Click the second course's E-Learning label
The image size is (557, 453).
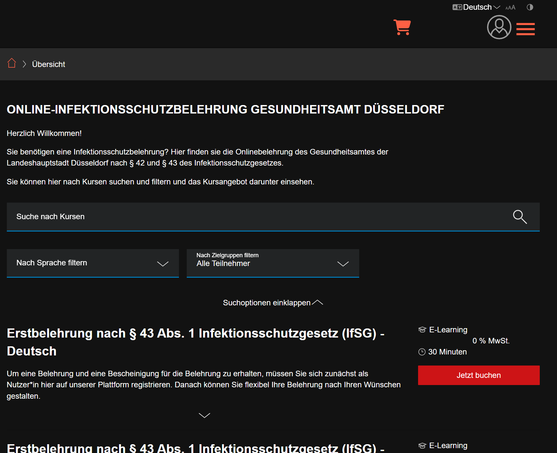[x=448, y=446]
